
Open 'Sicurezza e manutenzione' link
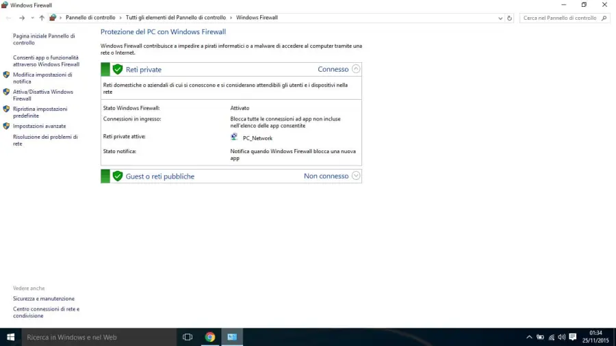point(44,299)
